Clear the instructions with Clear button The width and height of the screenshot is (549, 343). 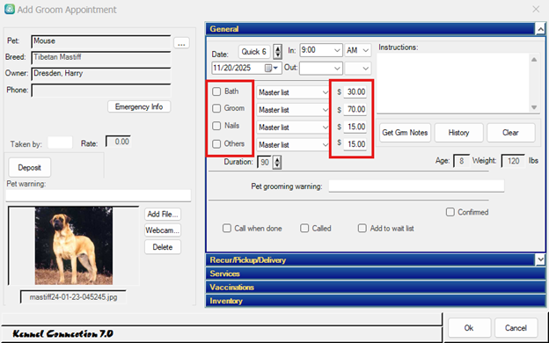click(510, 133)
